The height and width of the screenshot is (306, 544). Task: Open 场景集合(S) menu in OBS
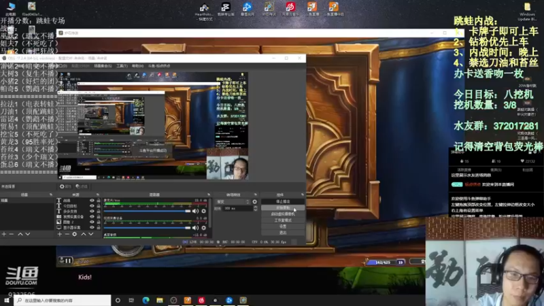(x=103, y=66)
